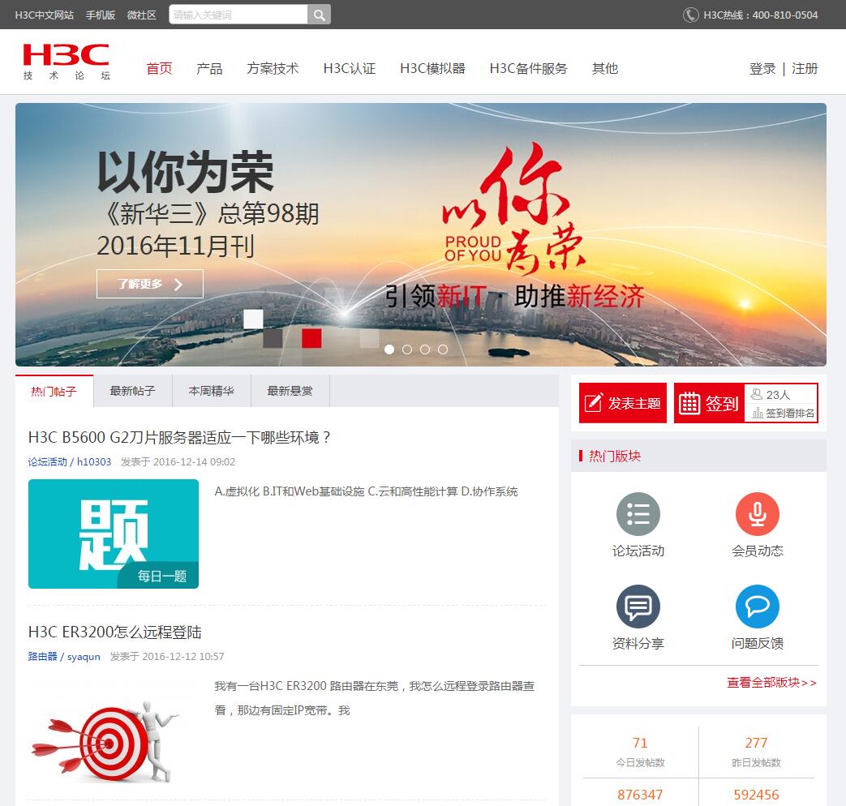This screenshot has height=806, width=846.
Task: Select the fourth banner carousel dot
Action: pyautogui.click(x=442, y=349)
